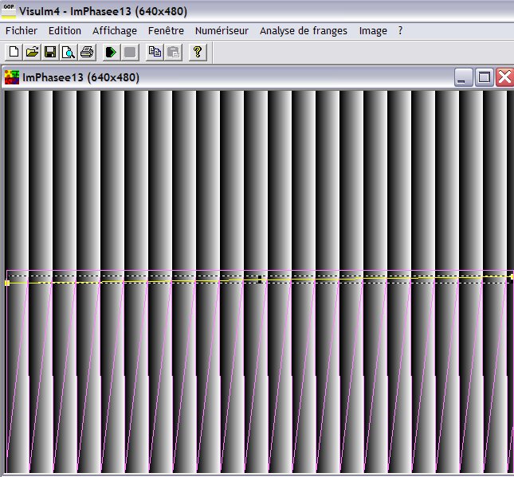Close the ImPhasee13 child window
514x477 pixels.
coord(504,77)
